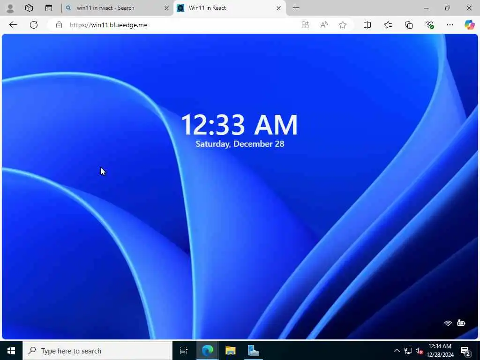Open Edge Settings and more menu

[450, 25]
